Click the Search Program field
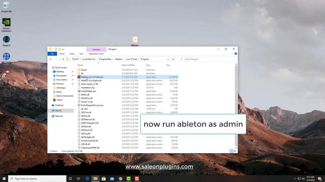This screenshot has width=325, height=182. tap(207, 59)
